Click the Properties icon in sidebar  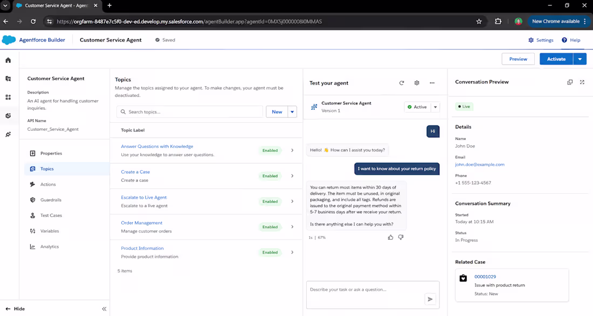pos(32,153)
